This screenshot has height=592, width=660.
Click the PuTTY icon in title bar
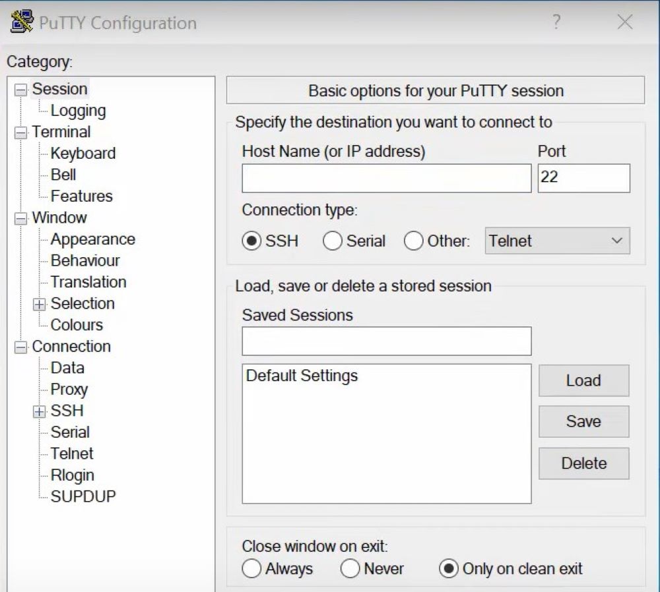tap(22, 22)
